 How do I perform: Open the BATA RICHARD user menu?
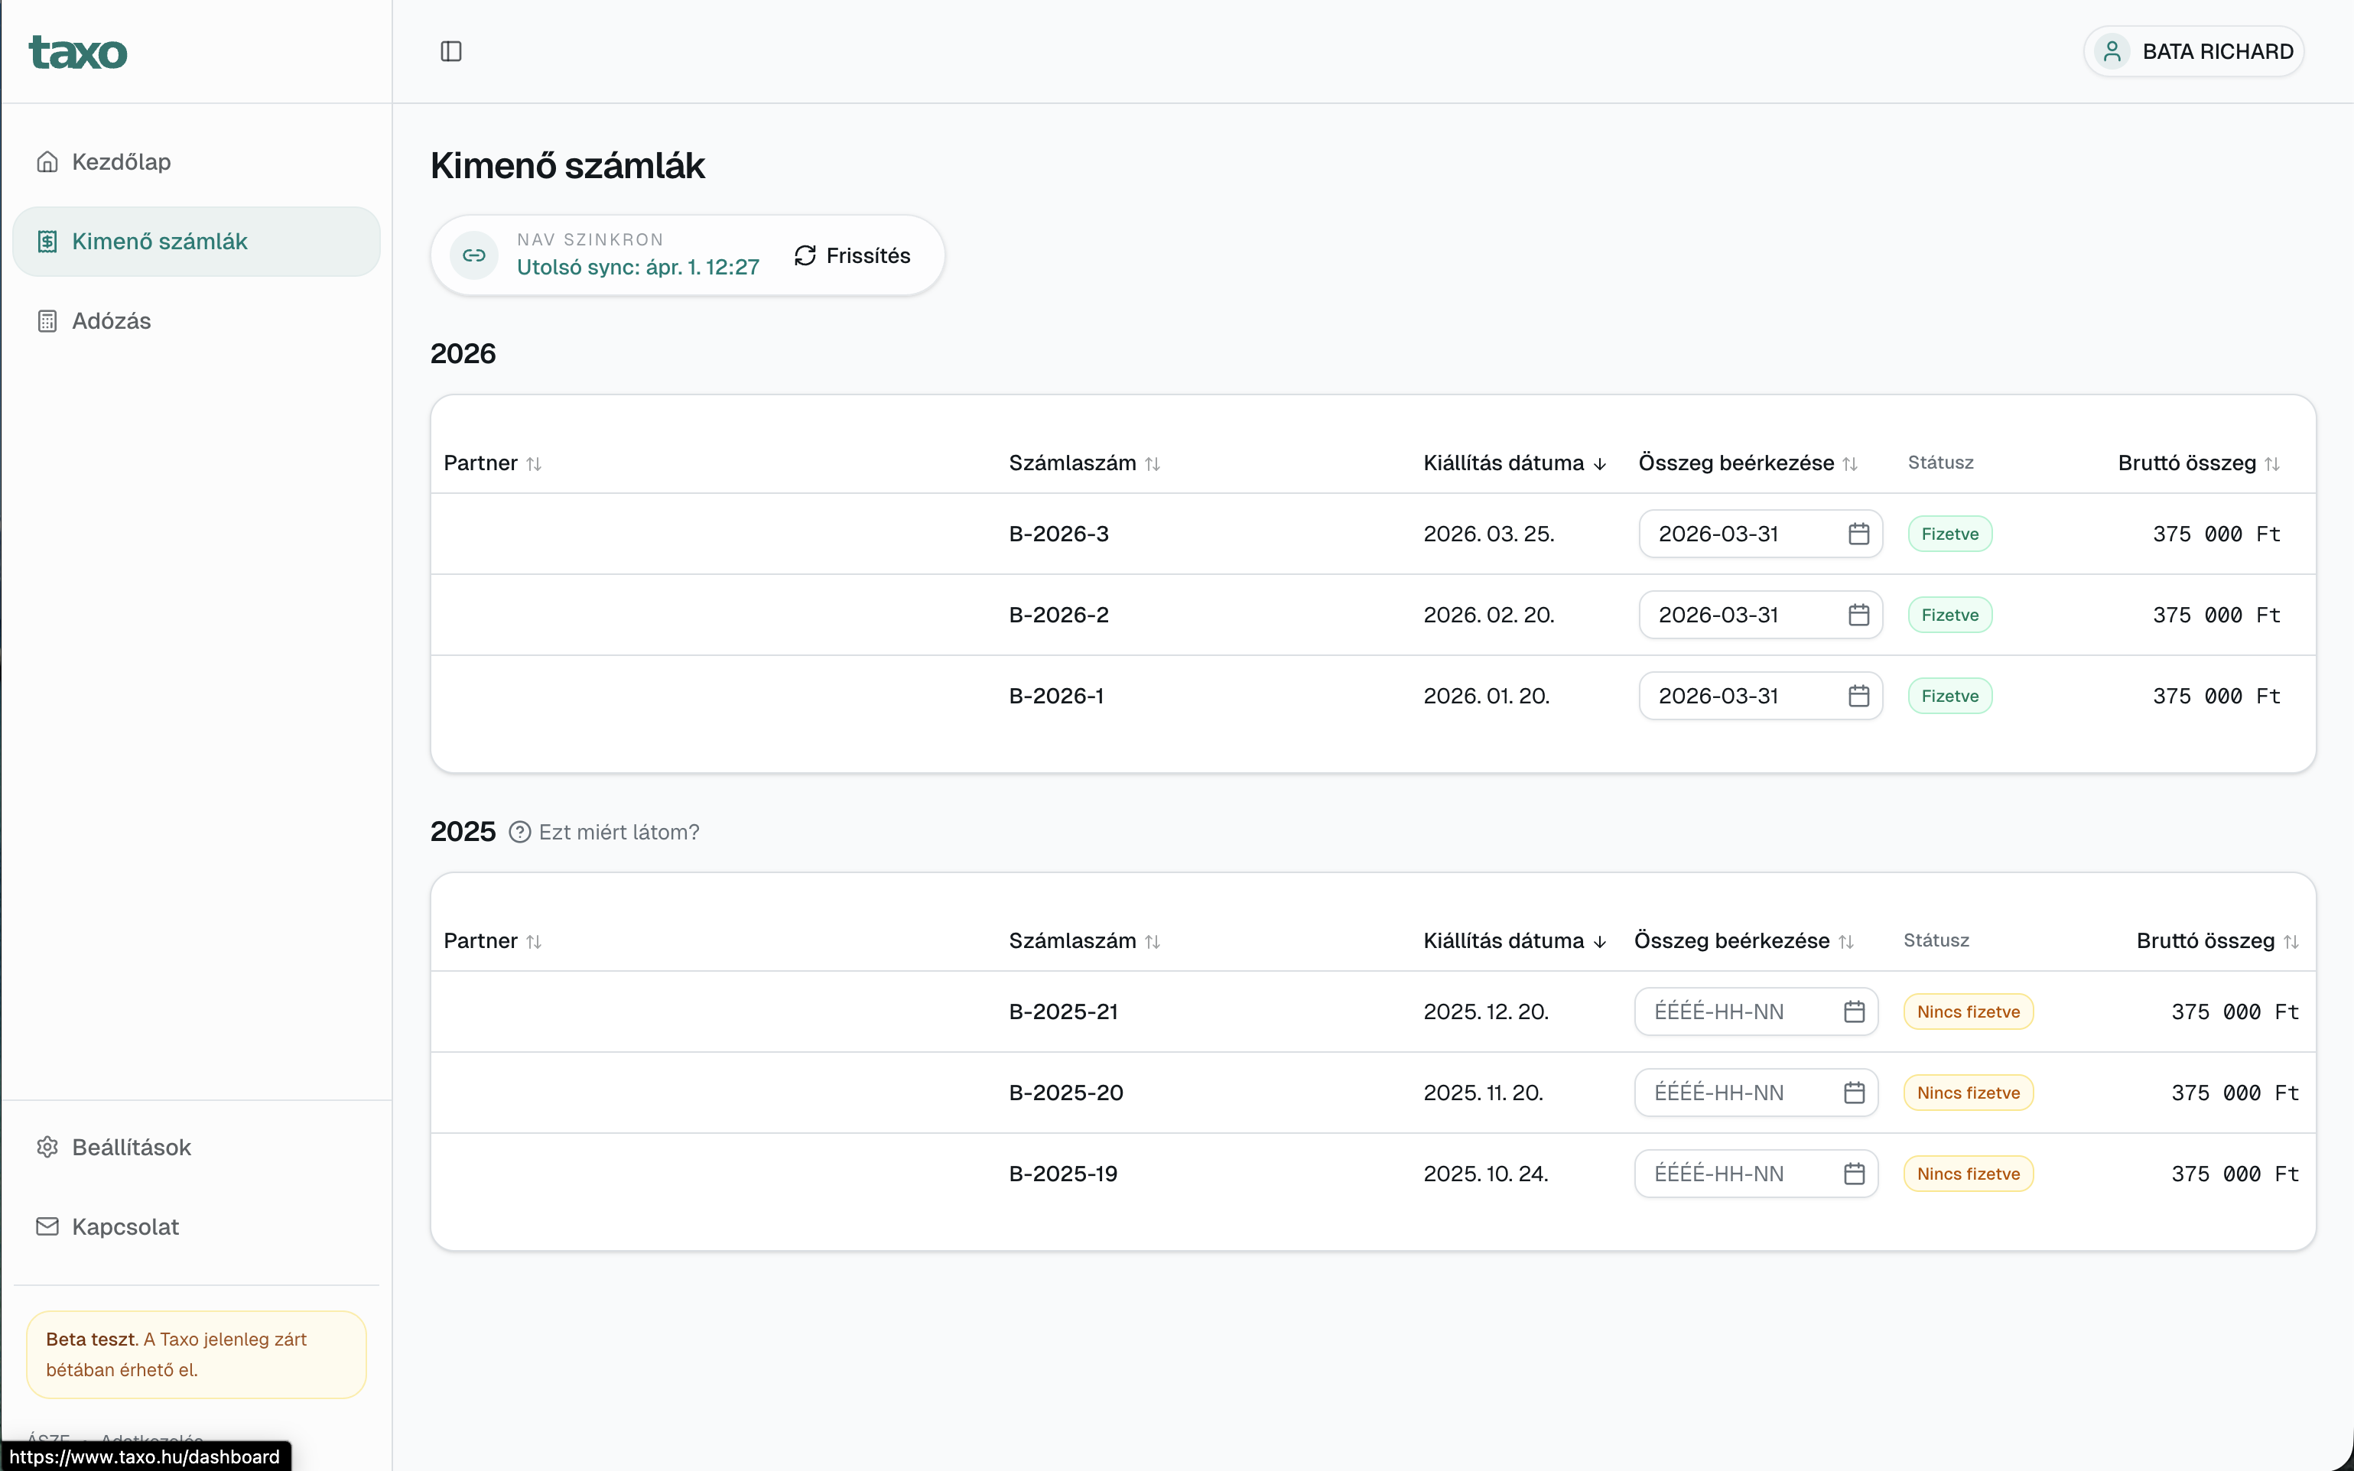pos(2193,51)
